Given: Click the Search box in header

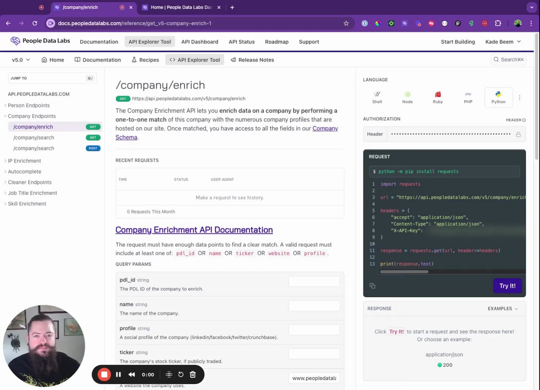Looking at the screenshot, I should [509, 59].
